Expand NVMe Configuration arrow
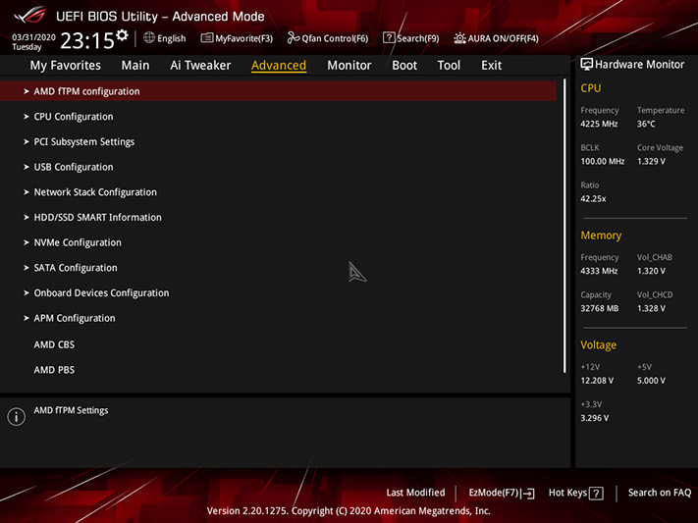Viewport: 698px width, 523px height. point(27,242)
